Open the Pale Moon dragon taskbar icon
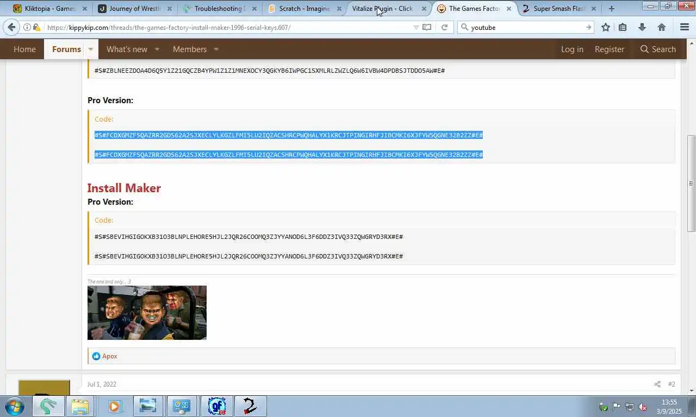The height and width of the screenshot is (417, 696). [x=48, y=406]
